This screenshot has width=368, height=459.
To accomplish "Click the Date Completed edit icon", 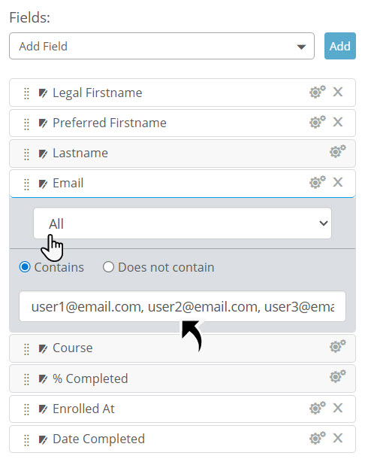I will [43, 439].
